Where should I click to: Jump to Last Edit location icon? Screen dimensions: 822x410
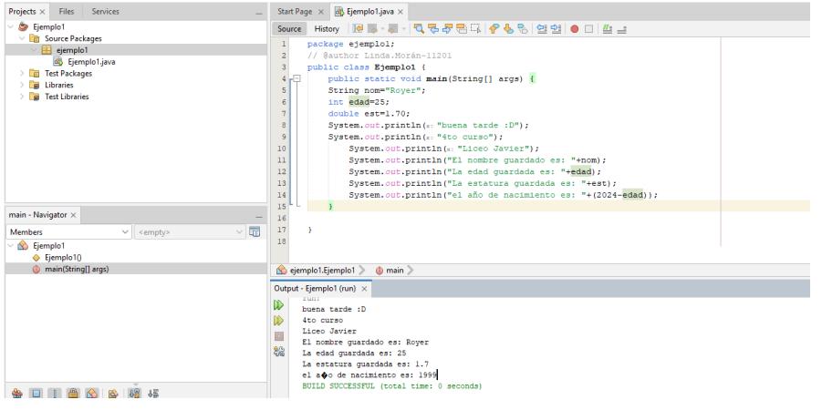pyautogui.click(x=358, y=29)
